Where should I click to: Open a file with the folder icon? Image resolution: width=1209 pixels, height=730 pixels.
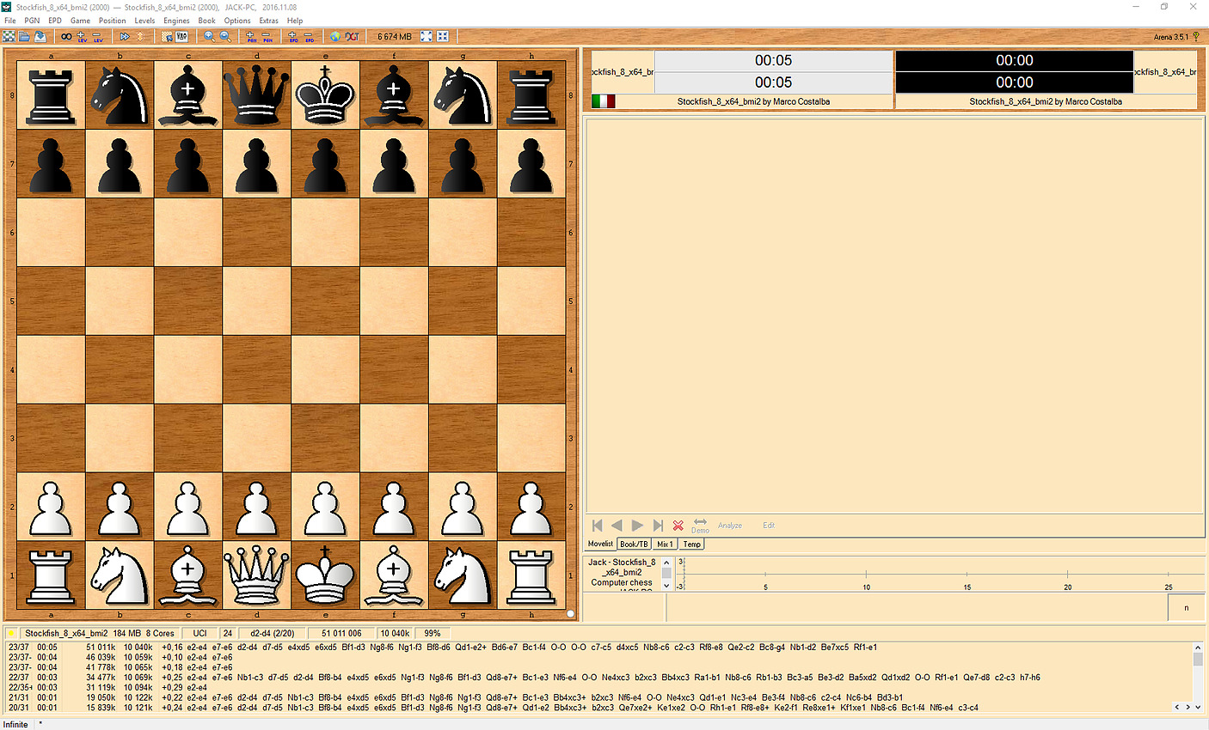coord(24,36)
